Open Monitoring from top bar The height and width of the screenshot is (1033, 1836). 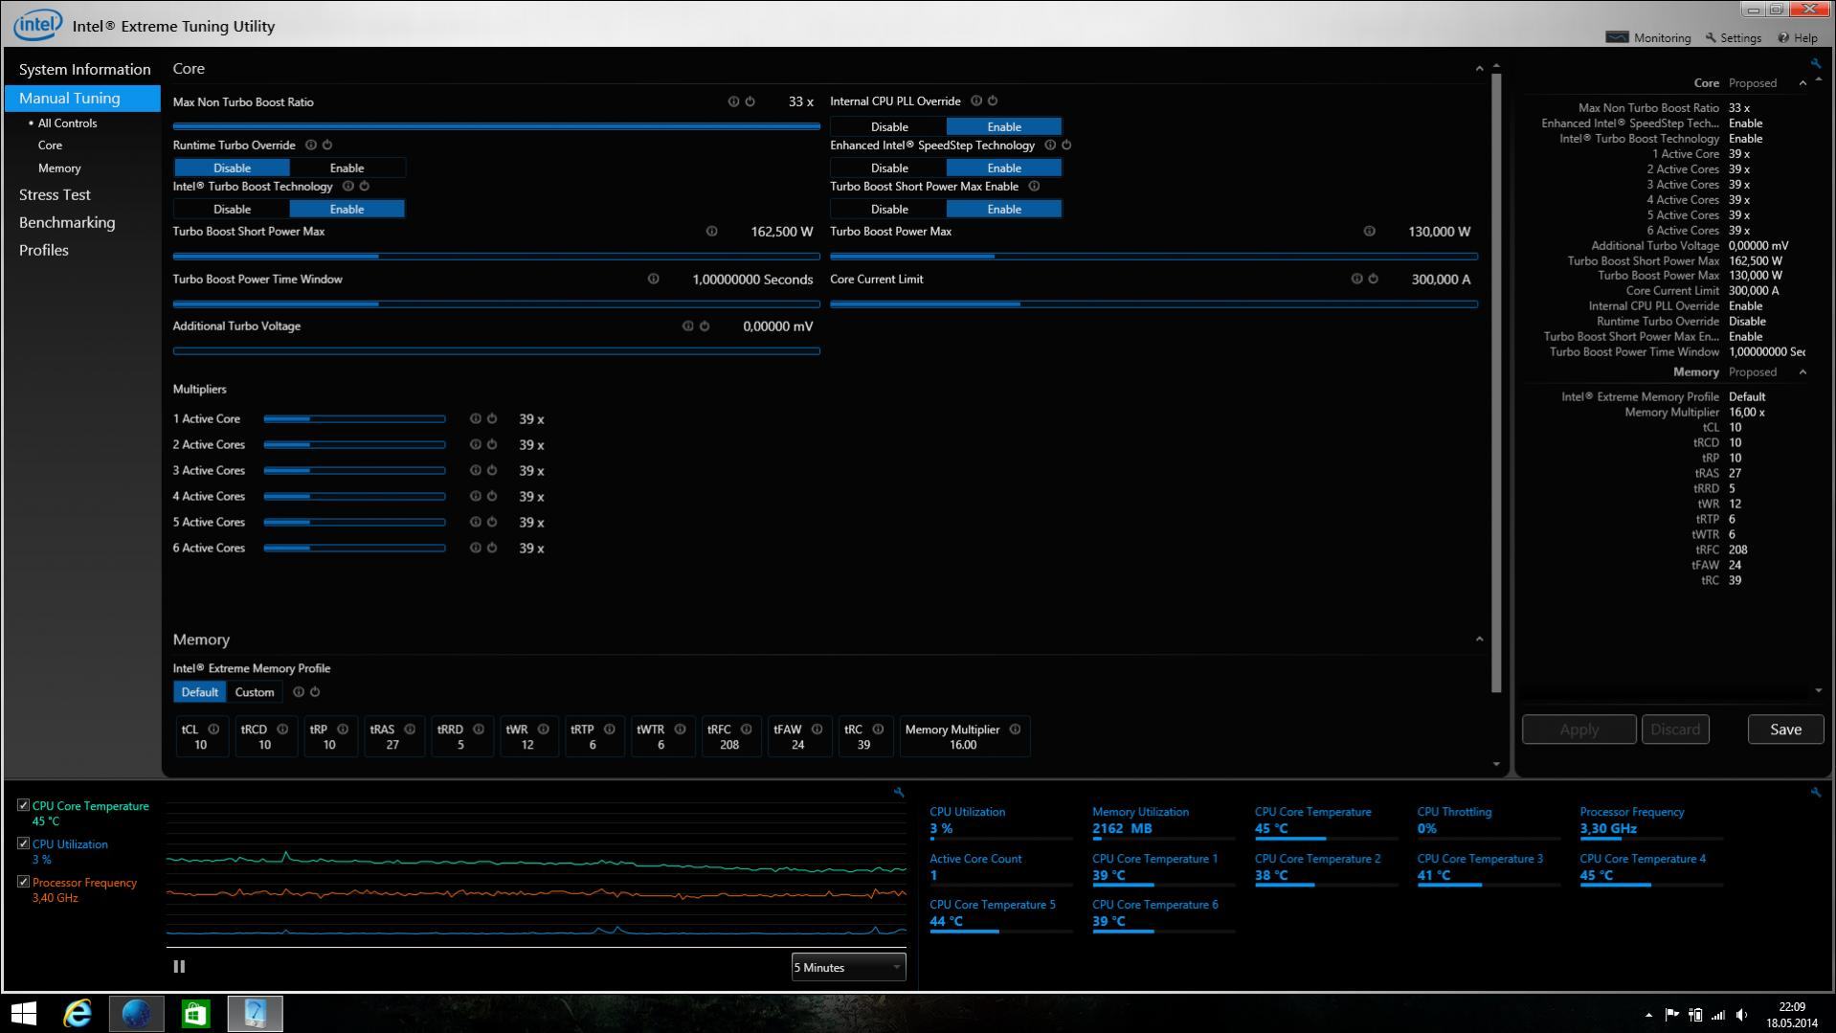pos(1648,38)
